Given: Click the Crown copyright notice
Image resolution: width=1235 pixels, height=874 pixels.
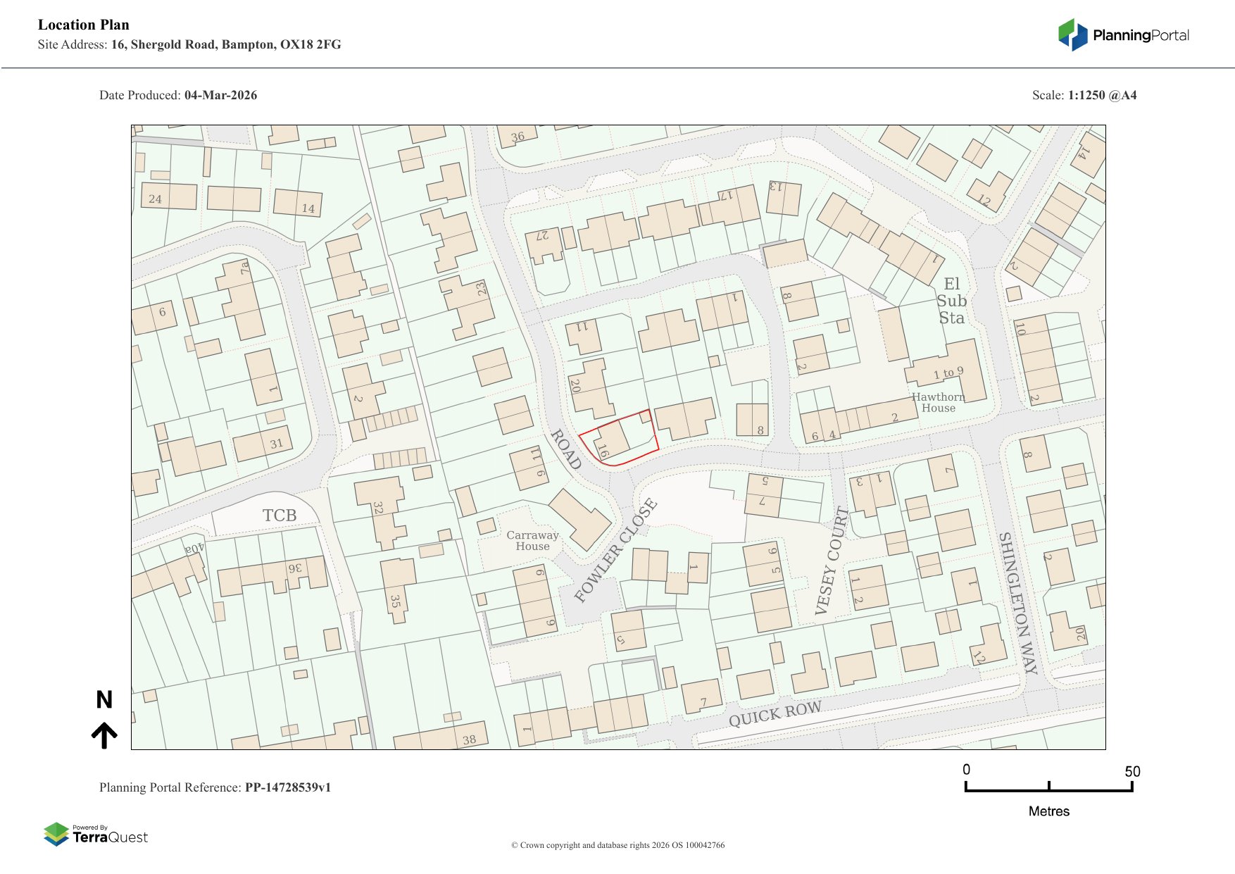Looking at the screenshot, I should 617,845.
